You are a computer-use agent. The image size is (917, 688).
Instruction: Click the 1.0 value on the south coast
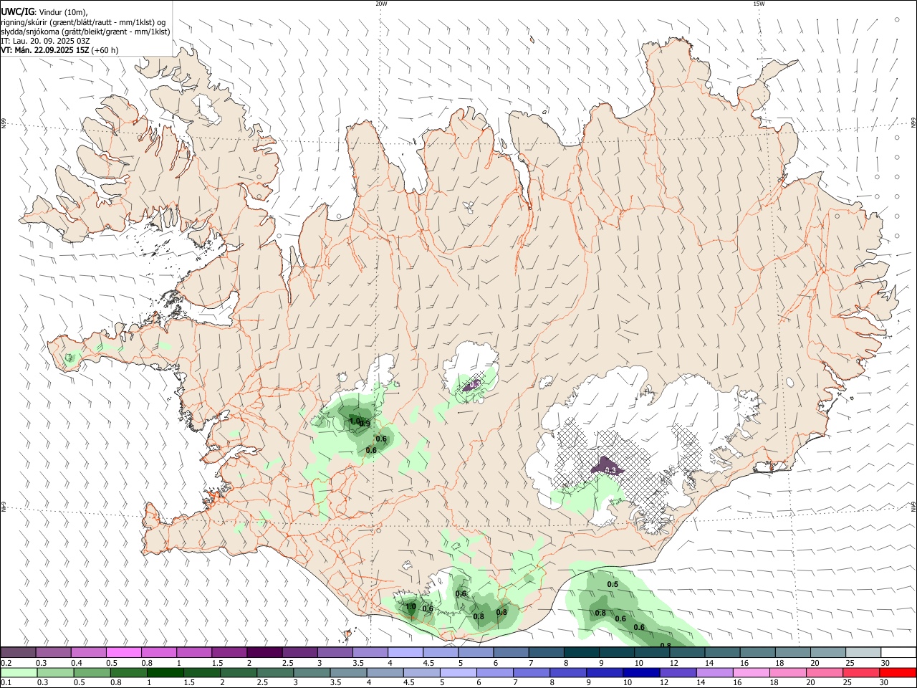411,606
